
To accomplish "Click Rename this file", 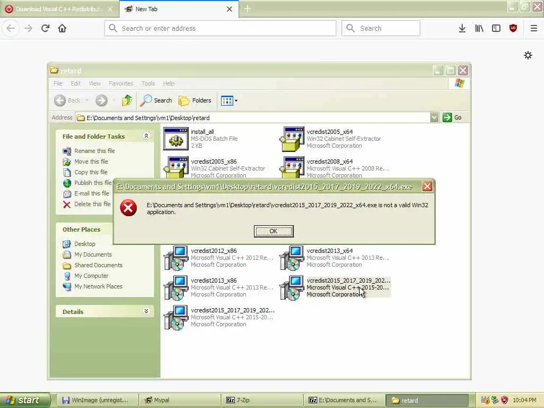I will click(x=95, y=151).
